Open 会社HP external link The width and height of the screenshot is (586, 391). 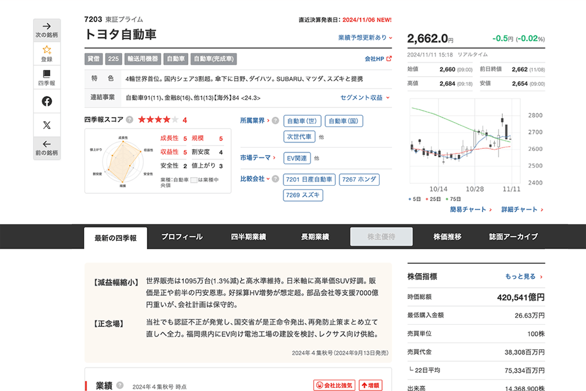[378, 59]
